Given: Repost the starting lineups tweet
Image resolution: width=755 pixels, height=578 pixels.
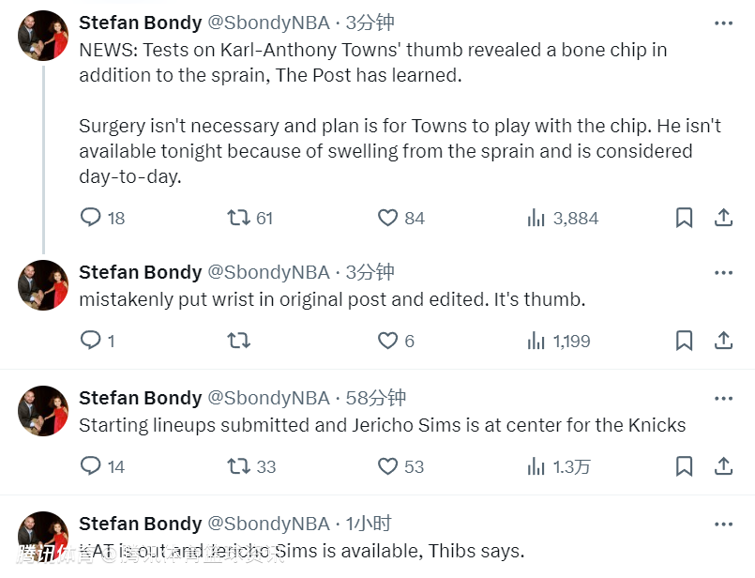Looking at the screenshot, I should coord(239,466).
